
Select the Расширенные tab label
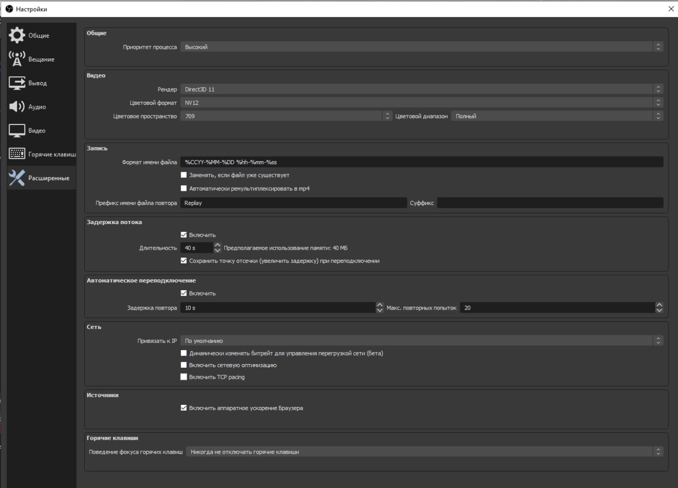coord(49,179)
